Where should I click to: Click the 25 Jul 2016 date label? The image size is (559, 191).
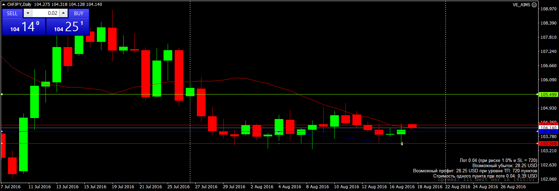pyautogui.click(x=178, y=187)
